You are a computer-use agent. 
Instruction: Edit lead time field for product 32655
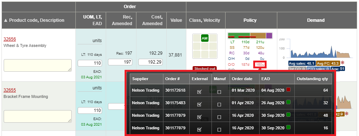tap(90, 110)
